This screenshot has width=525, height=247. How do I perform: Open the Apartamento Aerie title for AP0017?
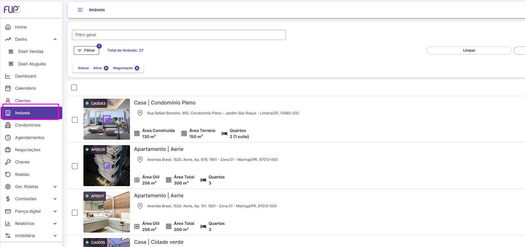tap(159, 196)
